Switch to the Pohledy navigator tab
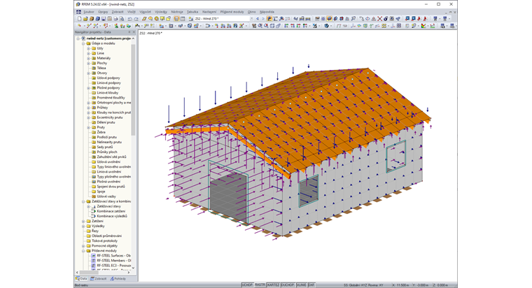 click(118, 279)
